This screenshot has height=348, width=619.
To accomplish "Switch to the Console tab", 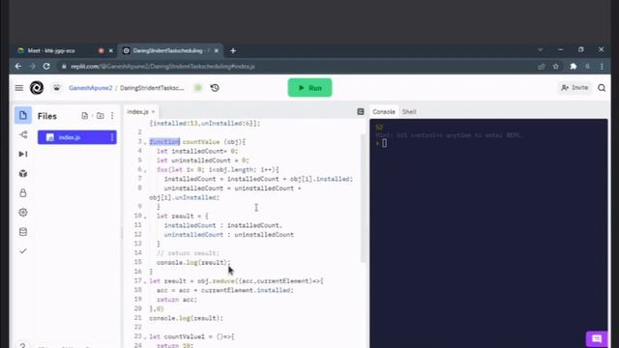I will click(x=384, y=112).
